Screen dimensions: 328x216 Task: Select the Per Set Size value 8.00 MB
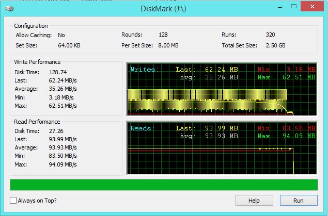[168, 45]
